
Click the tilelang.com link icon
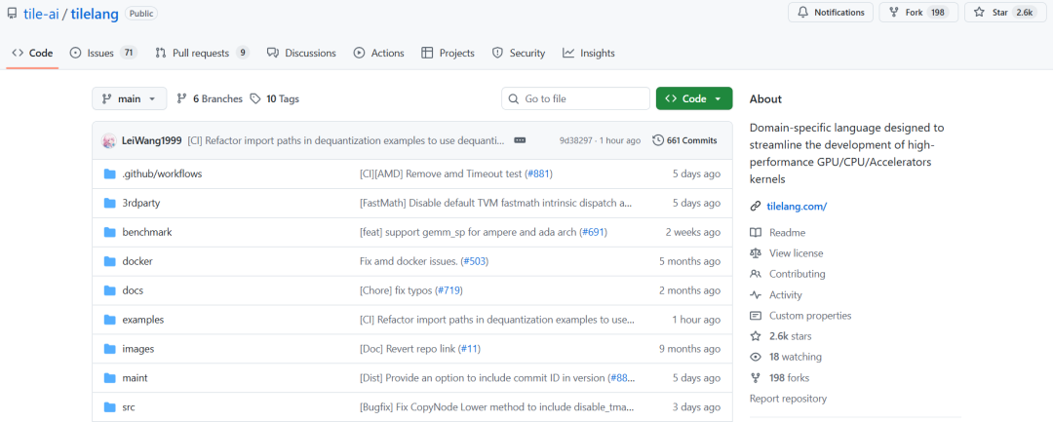[756, 207]
